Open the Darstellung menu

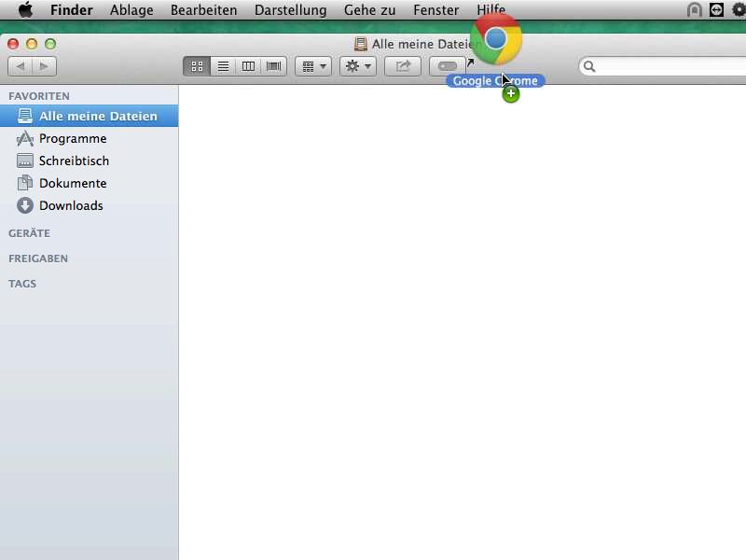click(x=291, y=10)
